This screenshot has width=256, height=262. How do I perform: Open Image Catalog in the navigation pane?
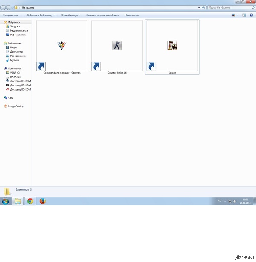[15, 106]
